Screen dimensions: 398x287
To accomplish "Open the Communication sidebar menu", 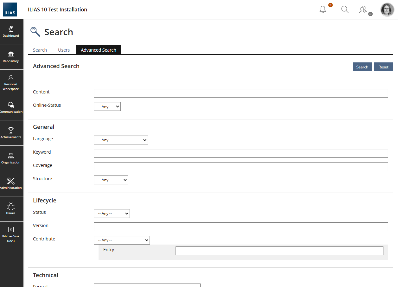I will 11,108.
